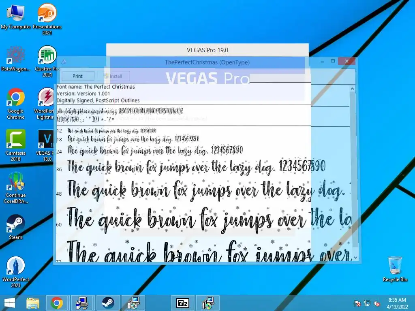Open the Action Center flag tray icon
Viewport: 415px width, 311px height.
[x=357, y=303]
